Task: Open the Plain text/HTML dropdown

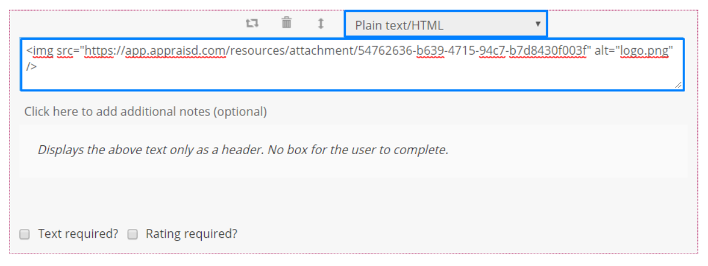Action: [446, 25]
